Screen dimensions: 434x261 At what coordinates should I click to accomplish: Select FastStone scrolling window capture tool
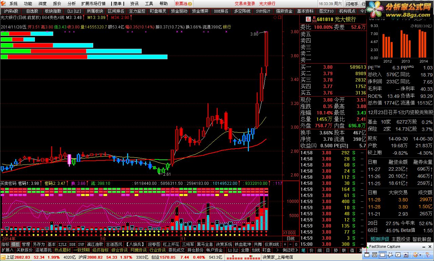(406, 255)
